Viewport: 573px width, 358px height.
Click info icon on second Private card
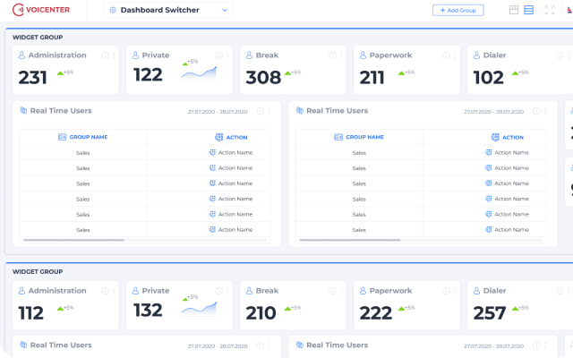click(218, 291)
